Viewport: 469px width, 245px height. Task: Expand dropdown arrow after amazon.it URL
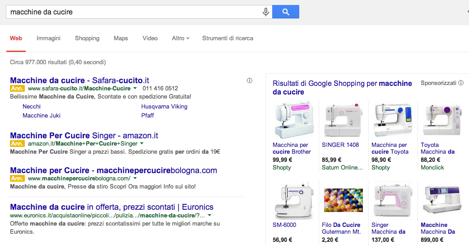[142, 143]
